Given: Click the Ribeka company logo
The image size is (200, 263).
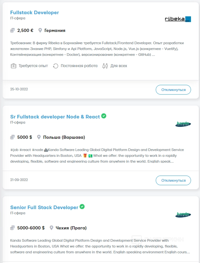Looking at the screenshot, I should coord(178,19).
